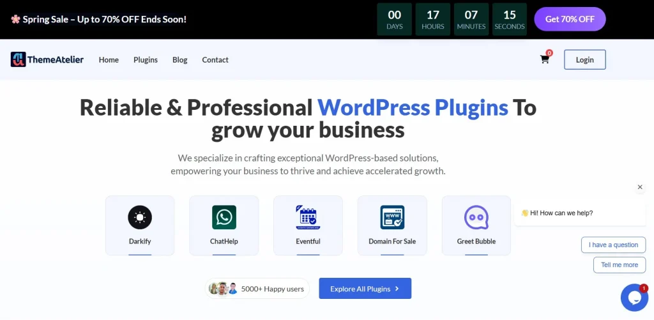Click the spring sale flower emoji

(x=15, y=19)
